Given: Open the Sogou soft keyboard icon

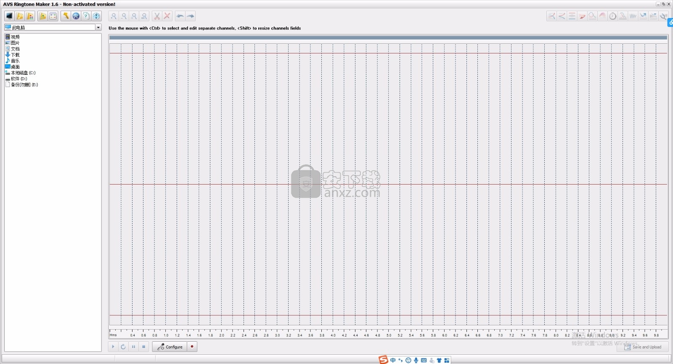Looking at the screenshot, I should (x=424, y=360).
